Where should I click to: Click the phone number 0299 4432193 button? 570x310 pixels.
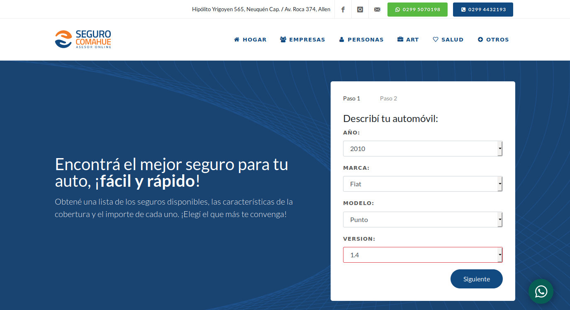point(483,10)
